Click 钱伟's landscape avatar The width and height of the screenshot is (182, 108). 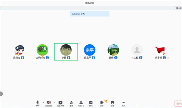[x=113, y=50]
